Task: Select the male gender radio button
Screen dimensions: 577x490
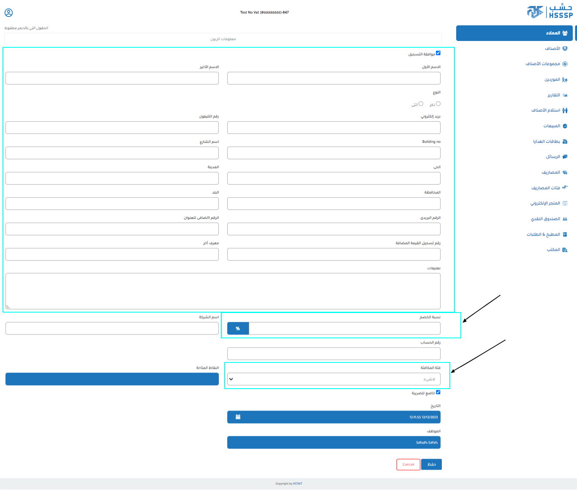Action: pos(438,104)
